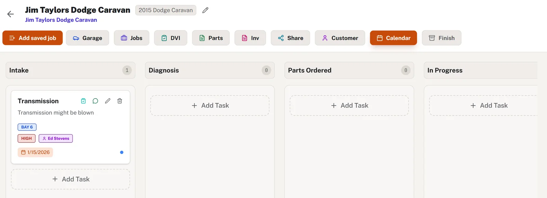Click the Ed Stevens assignee tag

click(x=56, y=138)
